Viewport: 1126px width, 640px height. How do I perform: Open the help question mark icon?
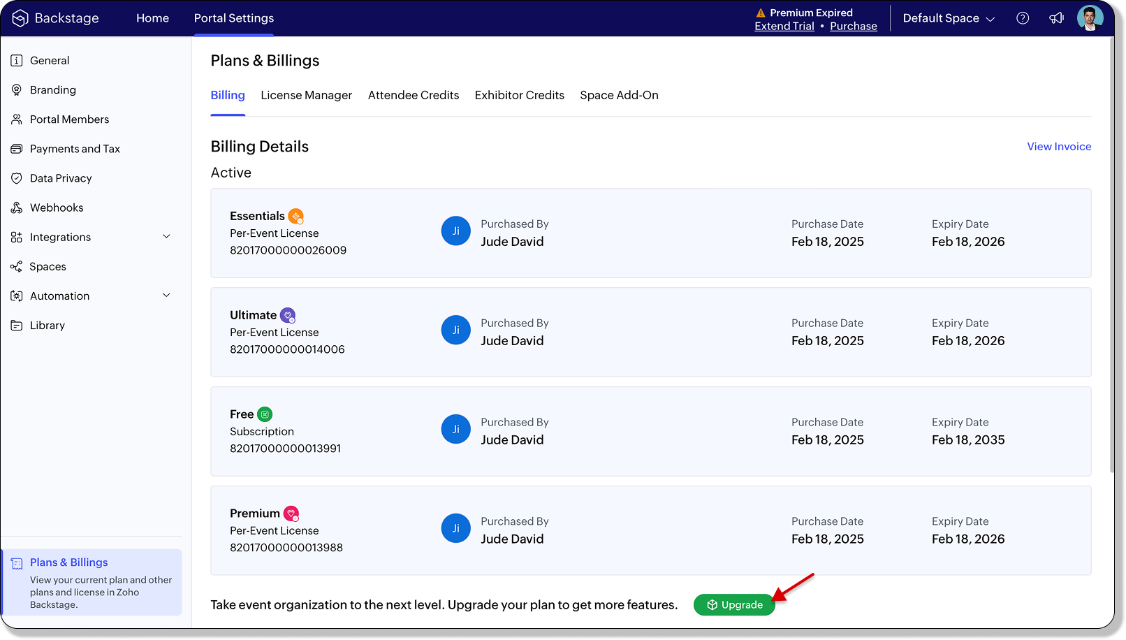point(1023,18)
